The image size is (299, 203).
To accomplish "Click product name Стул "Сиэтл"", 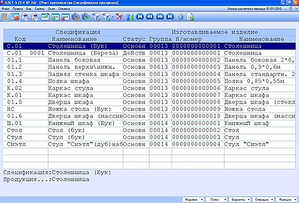I will point(247,144).
